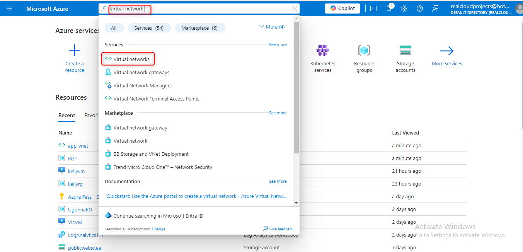Open the feedback icon in header
The image size is (523, 252).
(435, 9)
